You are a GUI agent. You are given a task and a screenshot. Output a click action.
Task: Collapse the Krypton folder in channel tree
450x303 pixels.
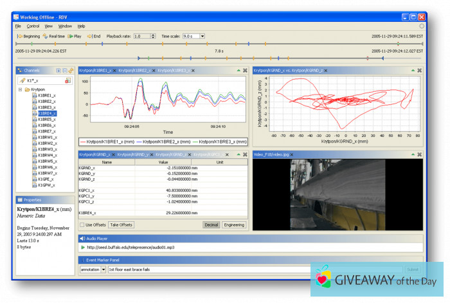(21, 90)
